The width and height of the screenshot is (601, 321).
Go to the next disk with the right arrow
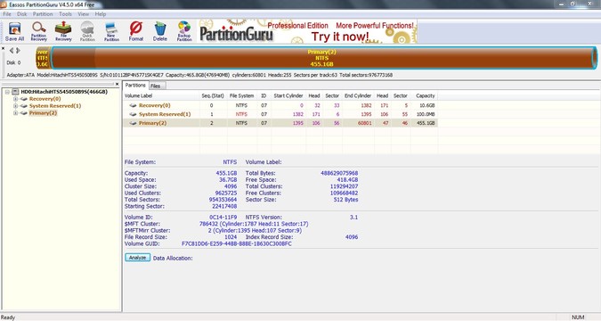18,51
